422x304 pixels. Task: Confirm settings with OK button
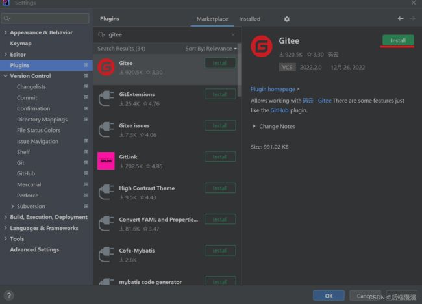329,296
